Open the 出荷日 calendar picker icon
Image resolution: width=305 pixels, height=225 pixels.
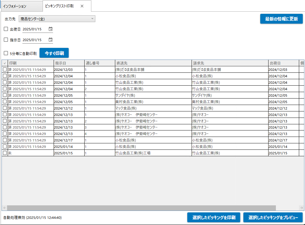51,29
